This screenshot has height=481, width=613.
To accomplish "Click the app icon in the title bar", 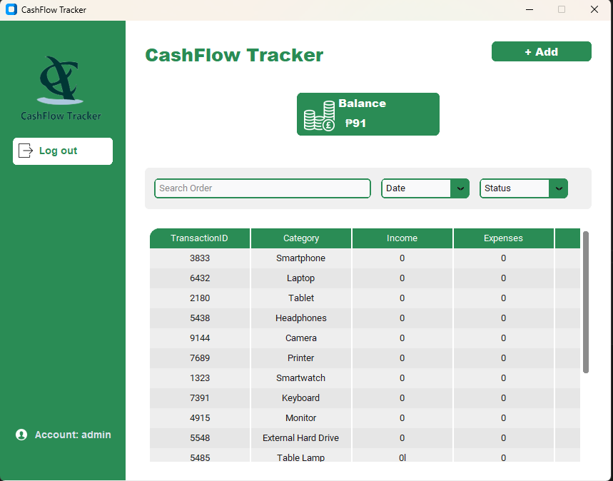I will [10, 9].
